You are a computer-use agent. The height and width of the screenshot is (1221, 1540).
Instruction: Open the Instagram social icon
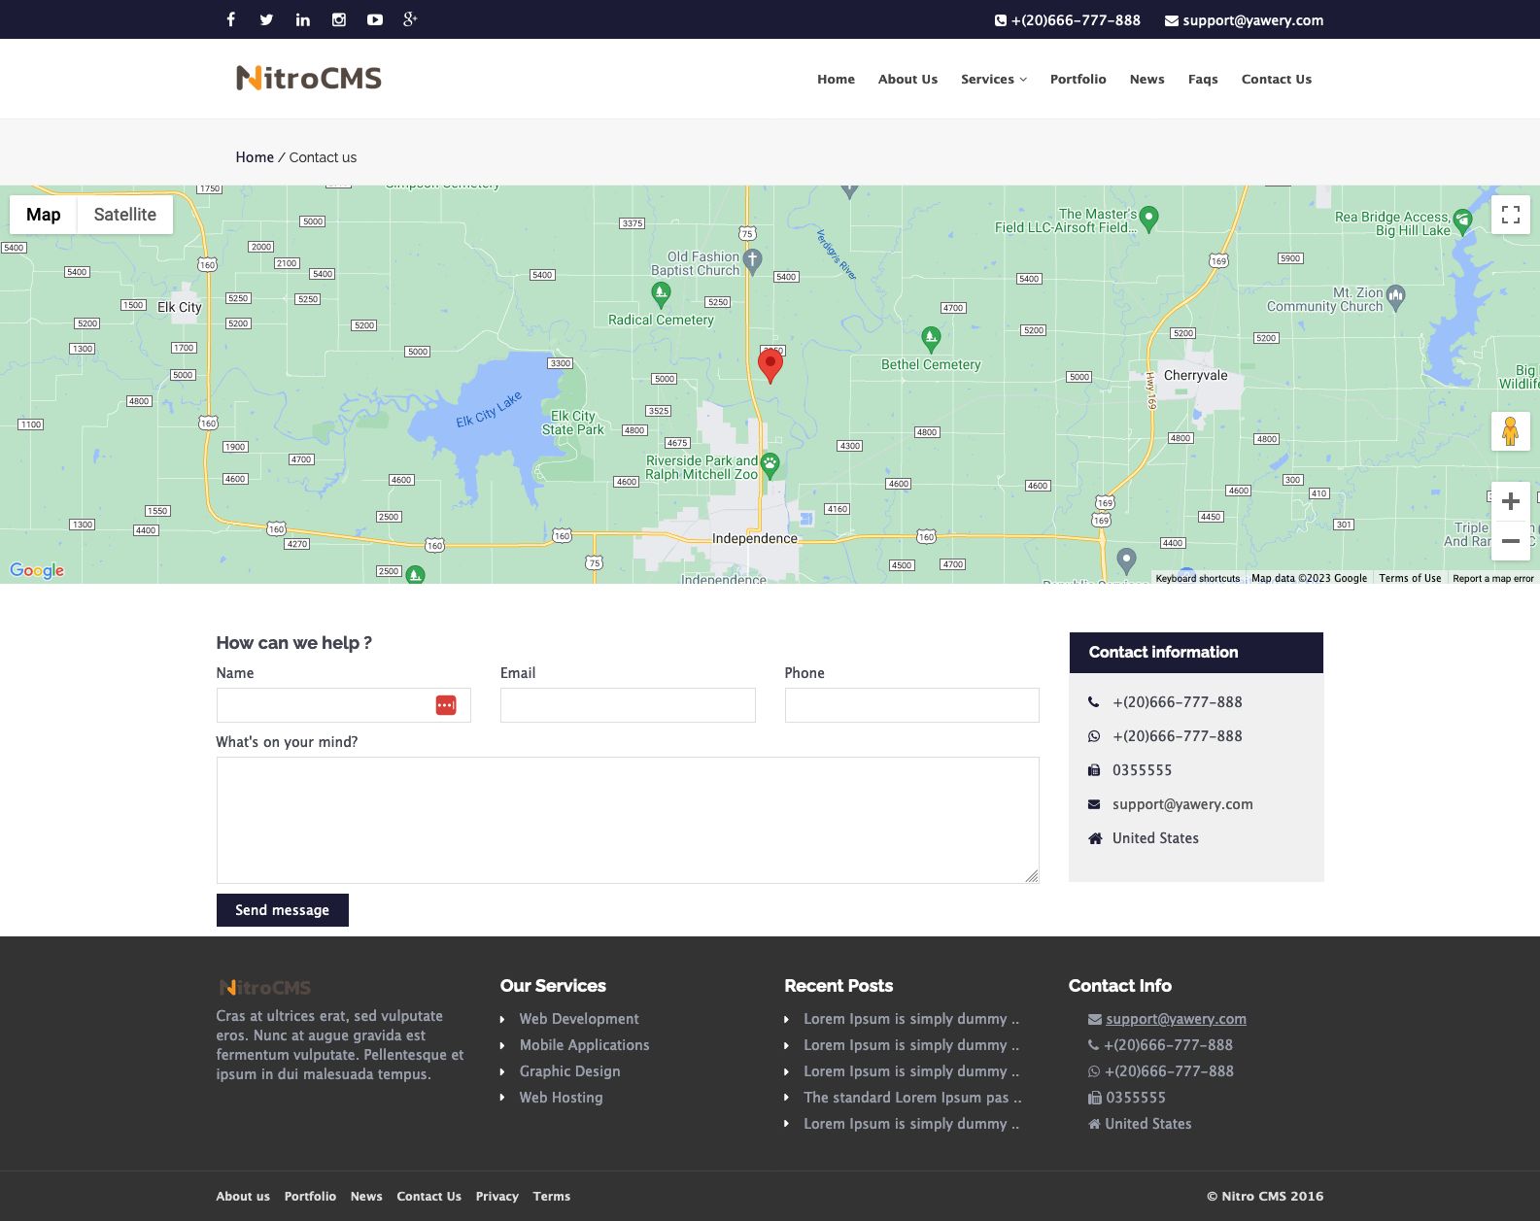click(339, 19)
